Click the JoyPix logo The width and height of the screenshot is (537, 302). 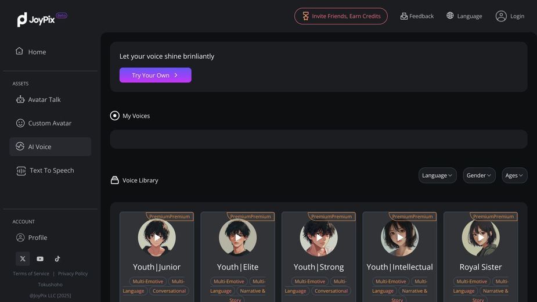[41, 19]
